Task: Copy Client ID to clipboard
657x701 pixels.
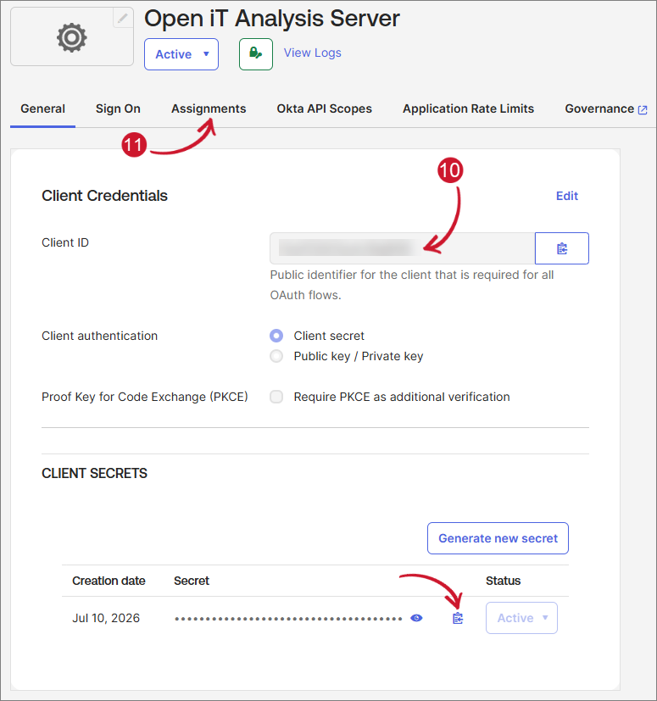Action: 562,248
